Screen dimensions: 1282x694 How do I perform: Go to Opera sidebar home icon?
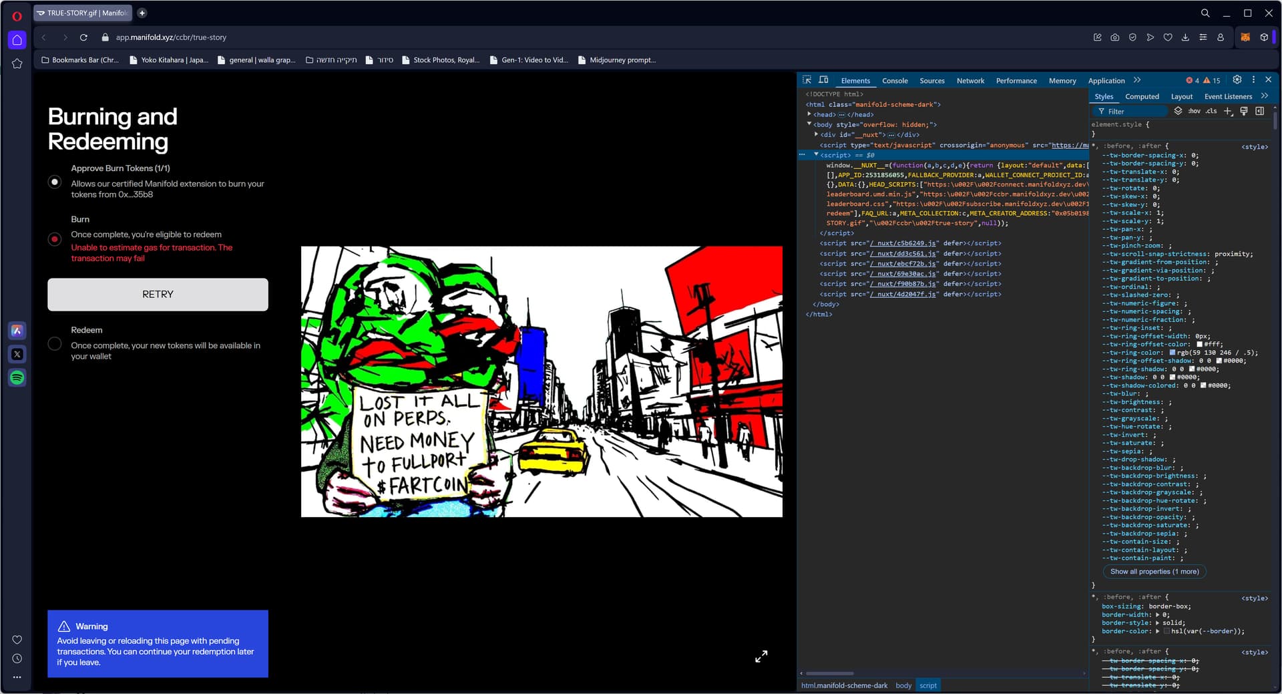pos(17,40)
